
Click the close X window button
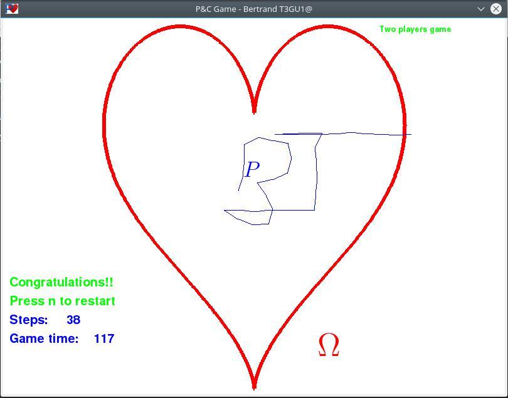coord(496,9)
